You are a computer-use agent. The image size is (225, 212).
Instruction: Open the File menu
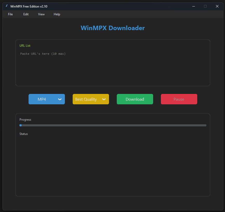click(10, 14)
